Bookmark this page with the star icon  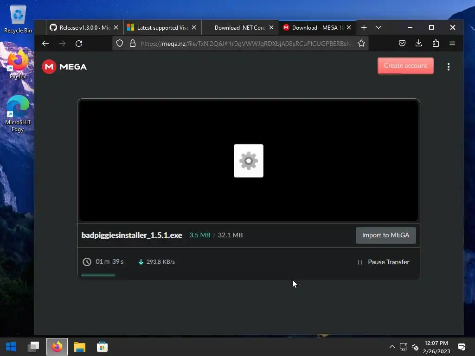pos(361,44)
